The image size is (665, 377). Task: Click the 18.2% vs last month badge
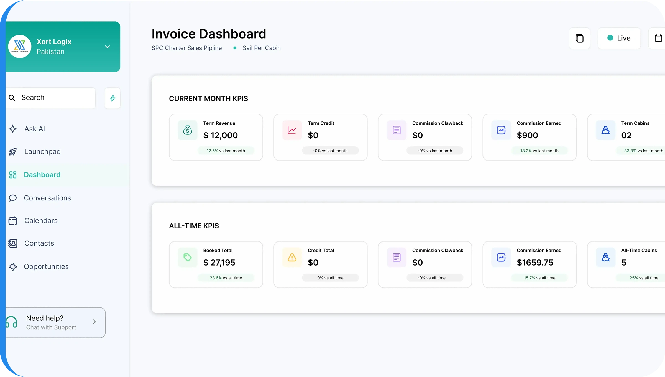[x=539, y=151]
